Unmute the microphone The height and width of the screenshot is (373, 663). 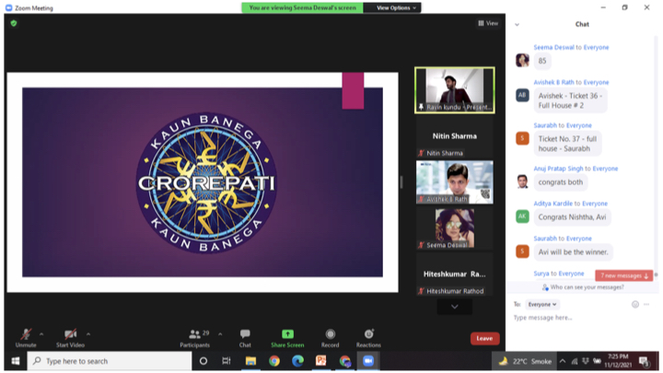tap(26, 338)
